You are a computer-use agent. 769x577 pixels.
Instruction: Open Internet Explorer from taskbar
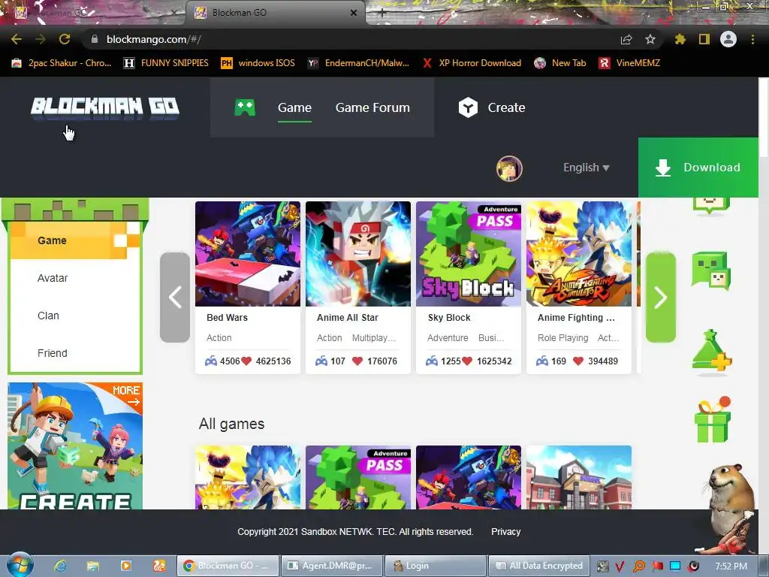coord(60,566)
